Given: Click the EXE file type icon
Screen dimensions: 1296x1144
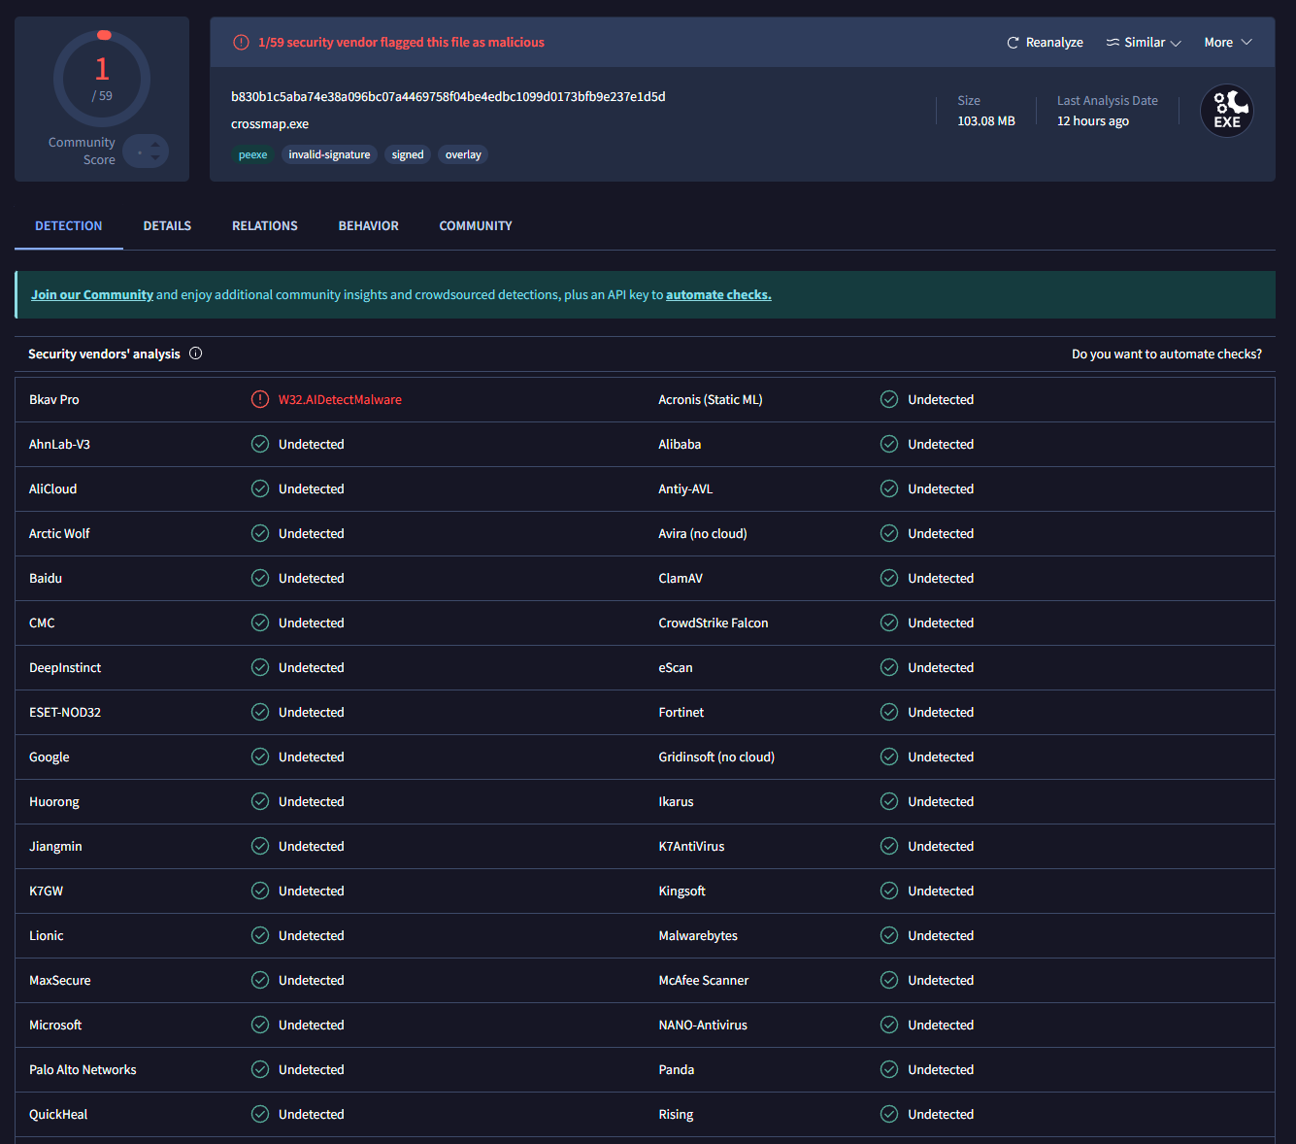Looking at the screenshot, I should tap(1227, 111).
